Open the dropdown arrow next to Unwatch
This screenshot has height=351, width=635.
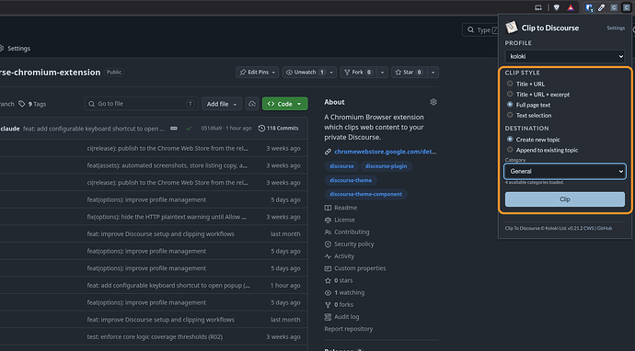[331, 72]
